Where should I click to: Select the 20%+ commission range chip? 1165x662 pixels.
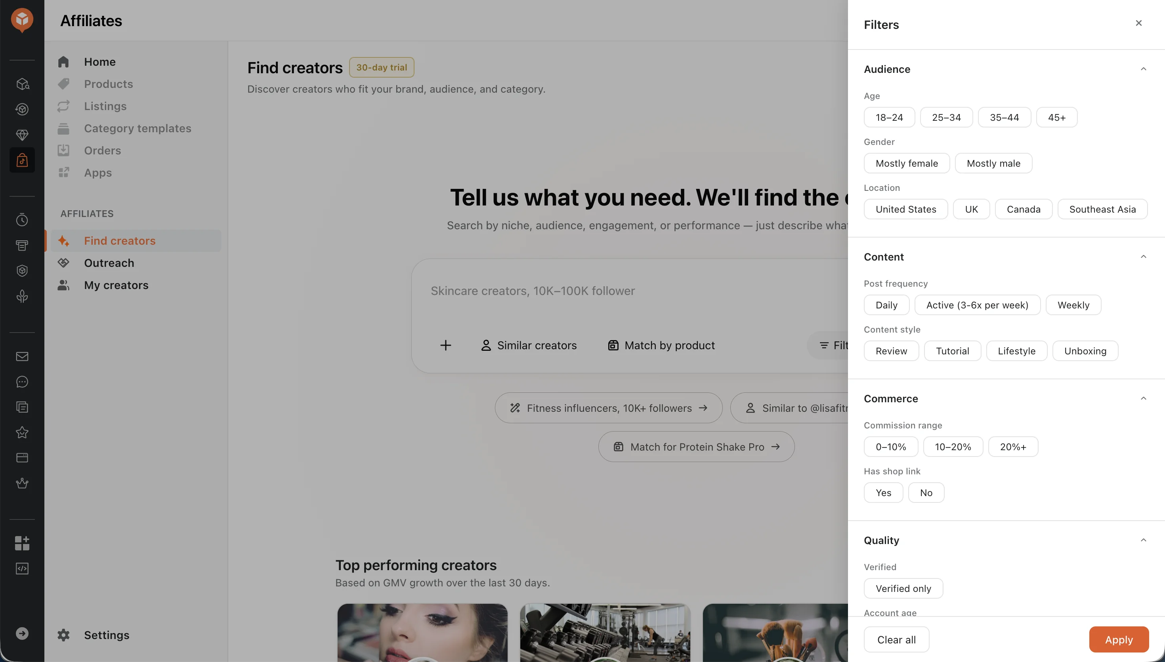(x=1013, y=447)
